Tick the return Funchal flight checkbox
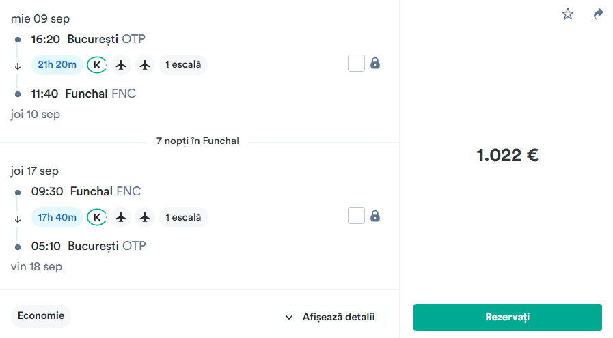Image resolution: width=613 pixels, height=338 pixels. tap(356, 216)
